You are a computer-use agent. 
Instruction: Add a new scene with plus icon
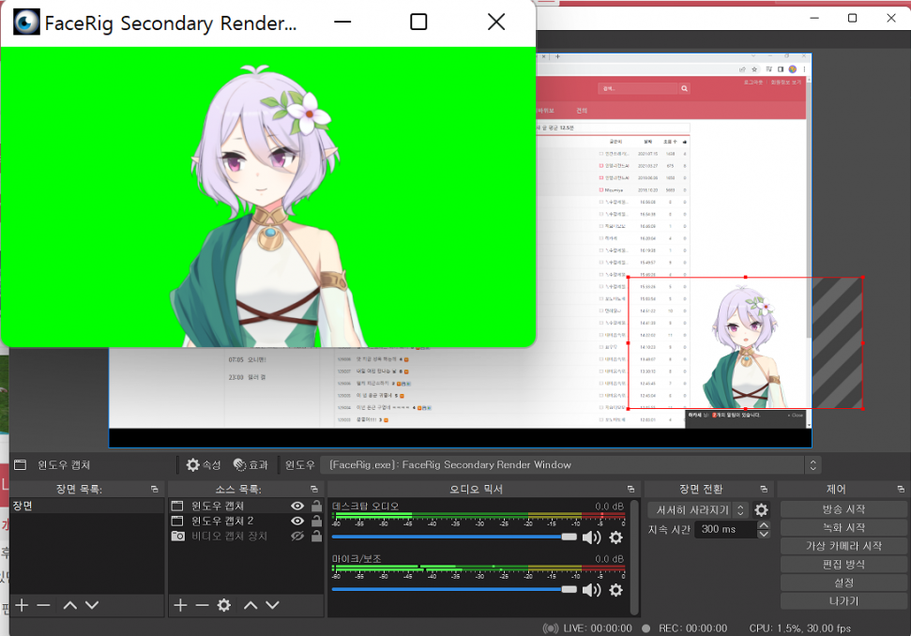[x=22, y=605]
